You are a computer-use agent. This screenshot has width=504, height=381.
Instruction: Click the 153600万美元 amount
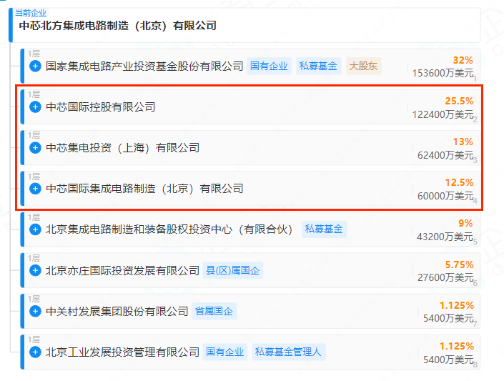coord(443,74)
